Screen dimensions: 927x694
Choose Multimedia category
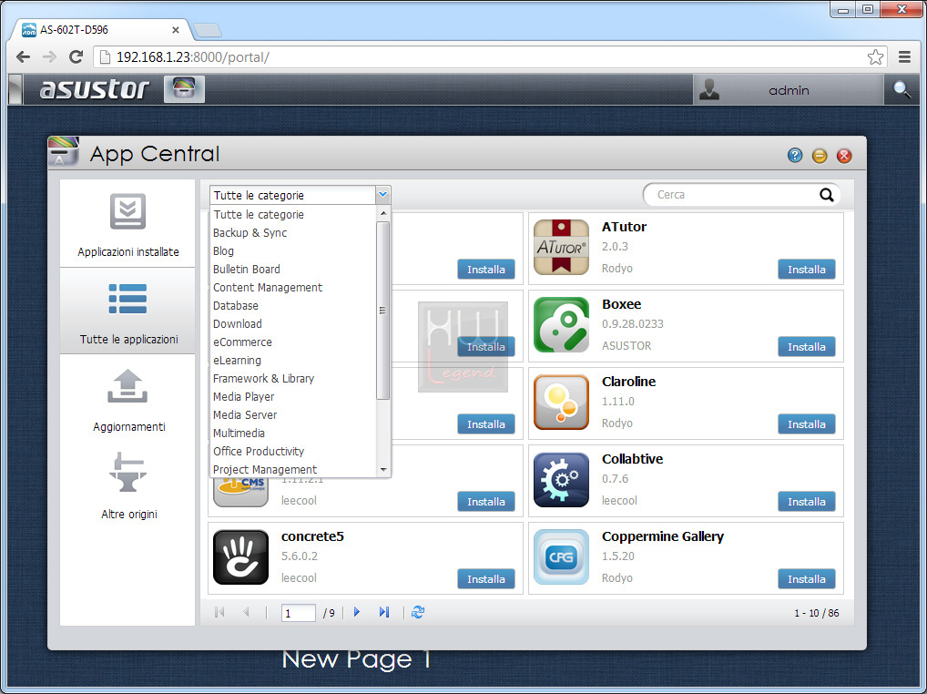(294, 434)
